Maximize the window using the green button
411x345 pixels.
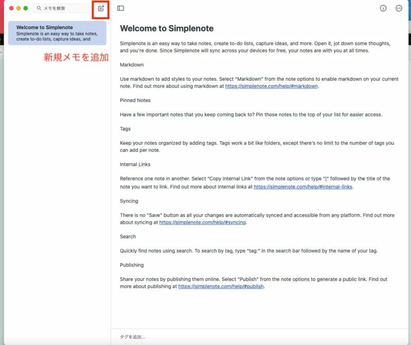pos(25,8)
